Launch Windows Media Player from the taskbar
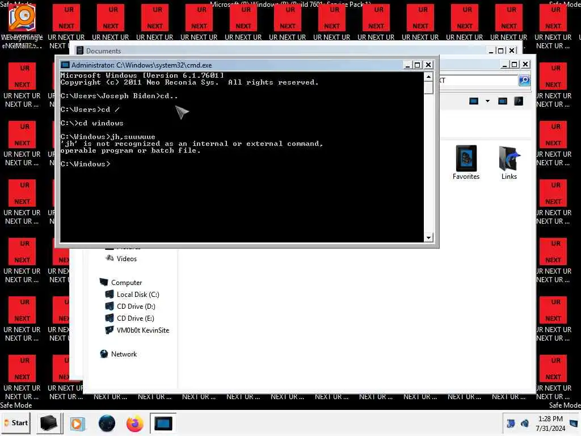Viewport: 581px width, 436px height. [x=77, y=424]
